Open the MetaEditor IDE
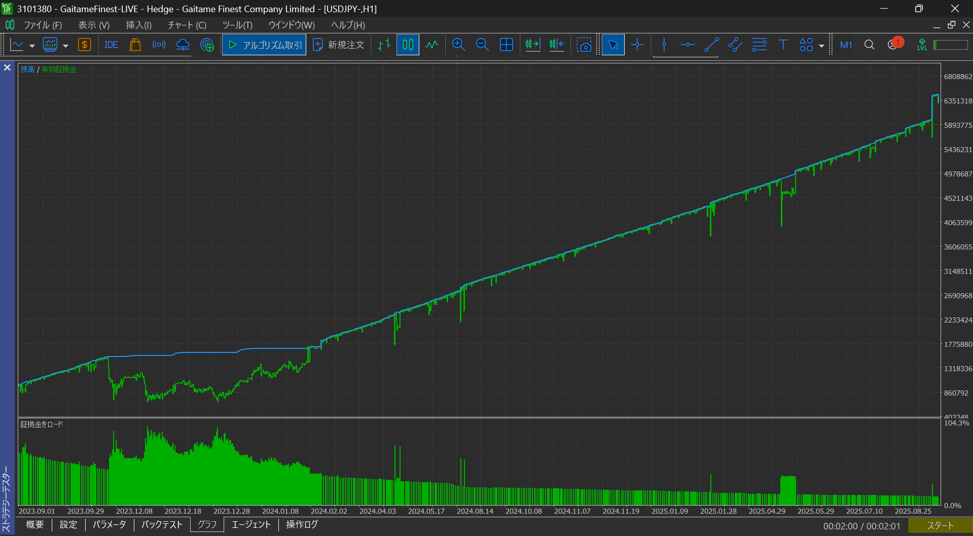 point(111,45)
